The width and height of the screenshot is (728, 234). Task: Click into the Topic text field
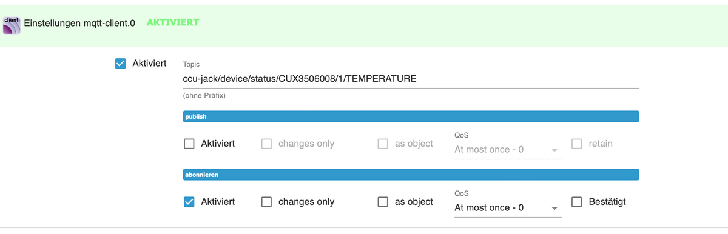(411, 79)
